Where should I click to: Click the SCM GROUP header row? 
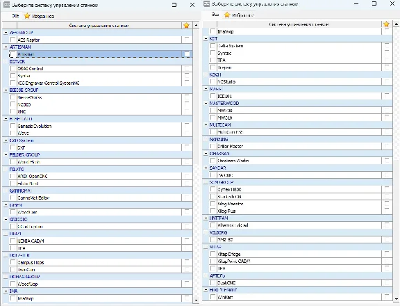click(x=297, y=182)
